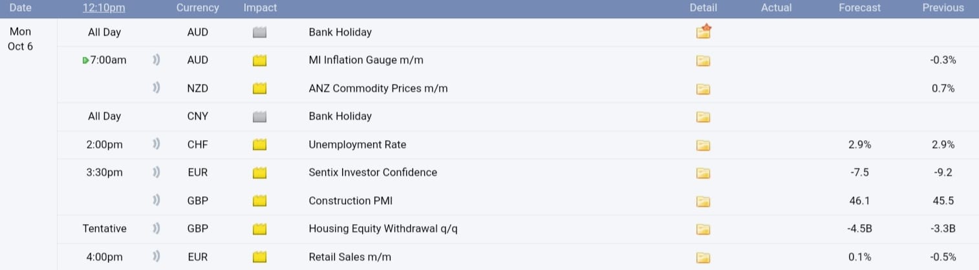The width and height of the screenshot is (979, 270).
Task: Open detail folder for Unemployment Rate
Action: tap(704, 145)
